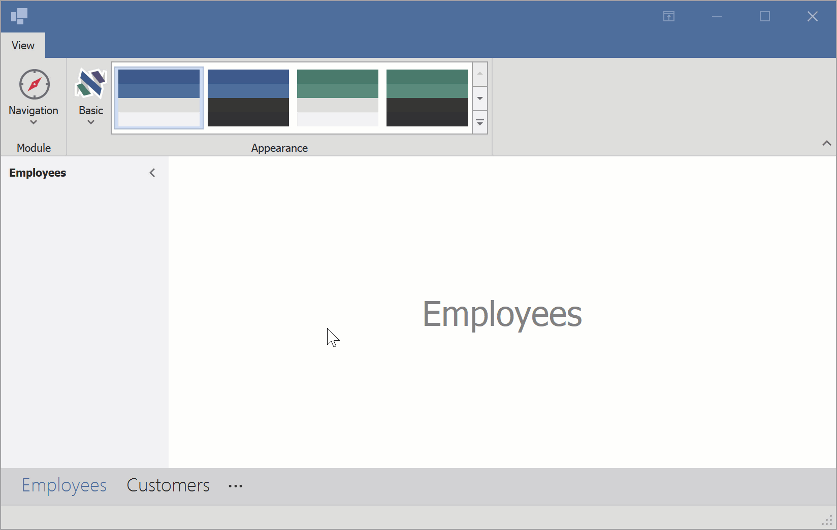Expand the Appearance gallery dropdown

coord(480,123)
